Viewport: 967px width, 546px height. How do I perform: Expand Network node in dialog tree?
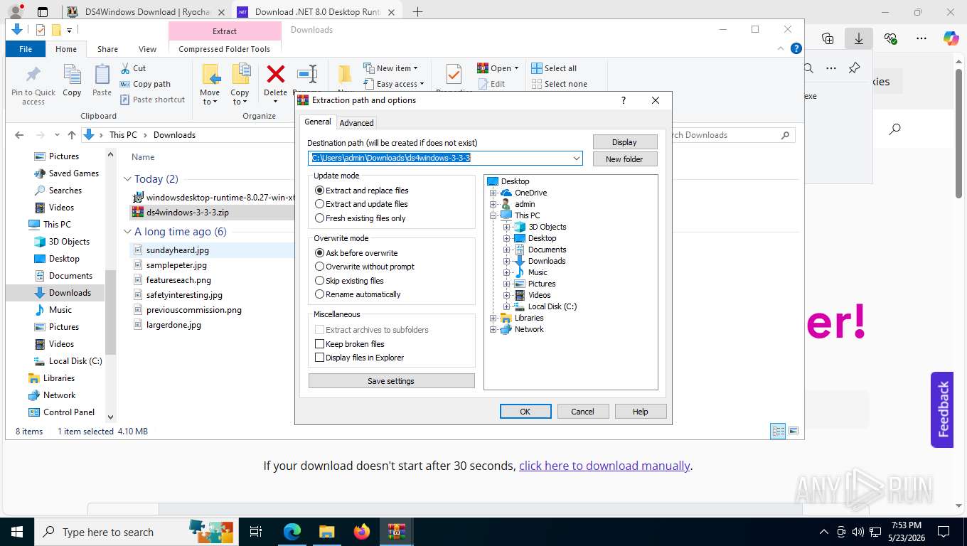click(x=493, y=329)
